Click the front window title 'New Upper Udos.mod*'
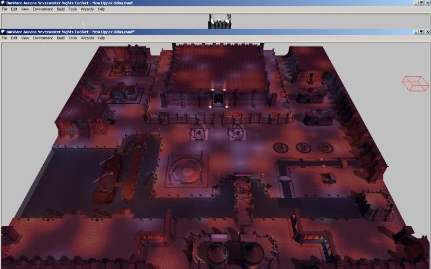 pyautogui.click(x=113, y=32)
